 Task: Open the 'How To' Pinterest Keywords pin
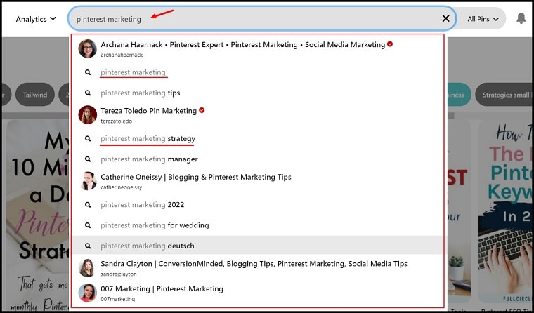[504, 213]
